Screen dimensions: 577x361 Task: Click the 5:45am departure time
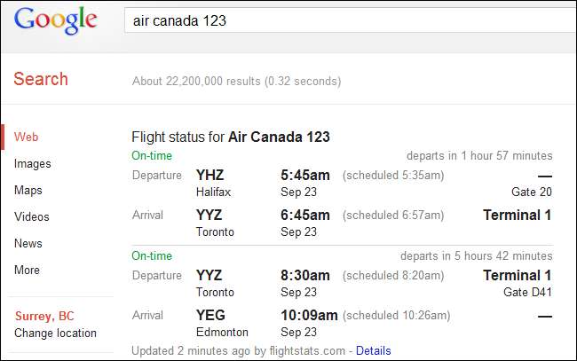click(305, 175)
